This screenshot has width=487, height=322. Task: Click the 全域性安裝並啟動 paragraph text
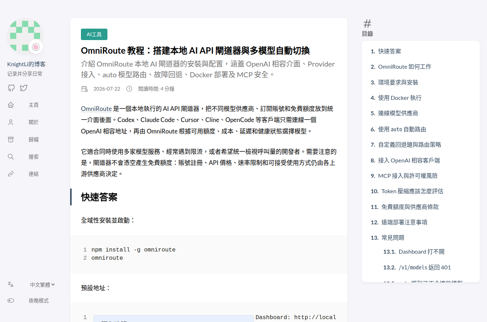coord(108,220)
